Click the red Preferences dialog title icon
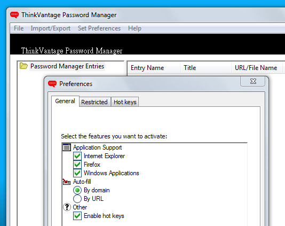This screenshot has width=285, height=226. click(52, 84)
